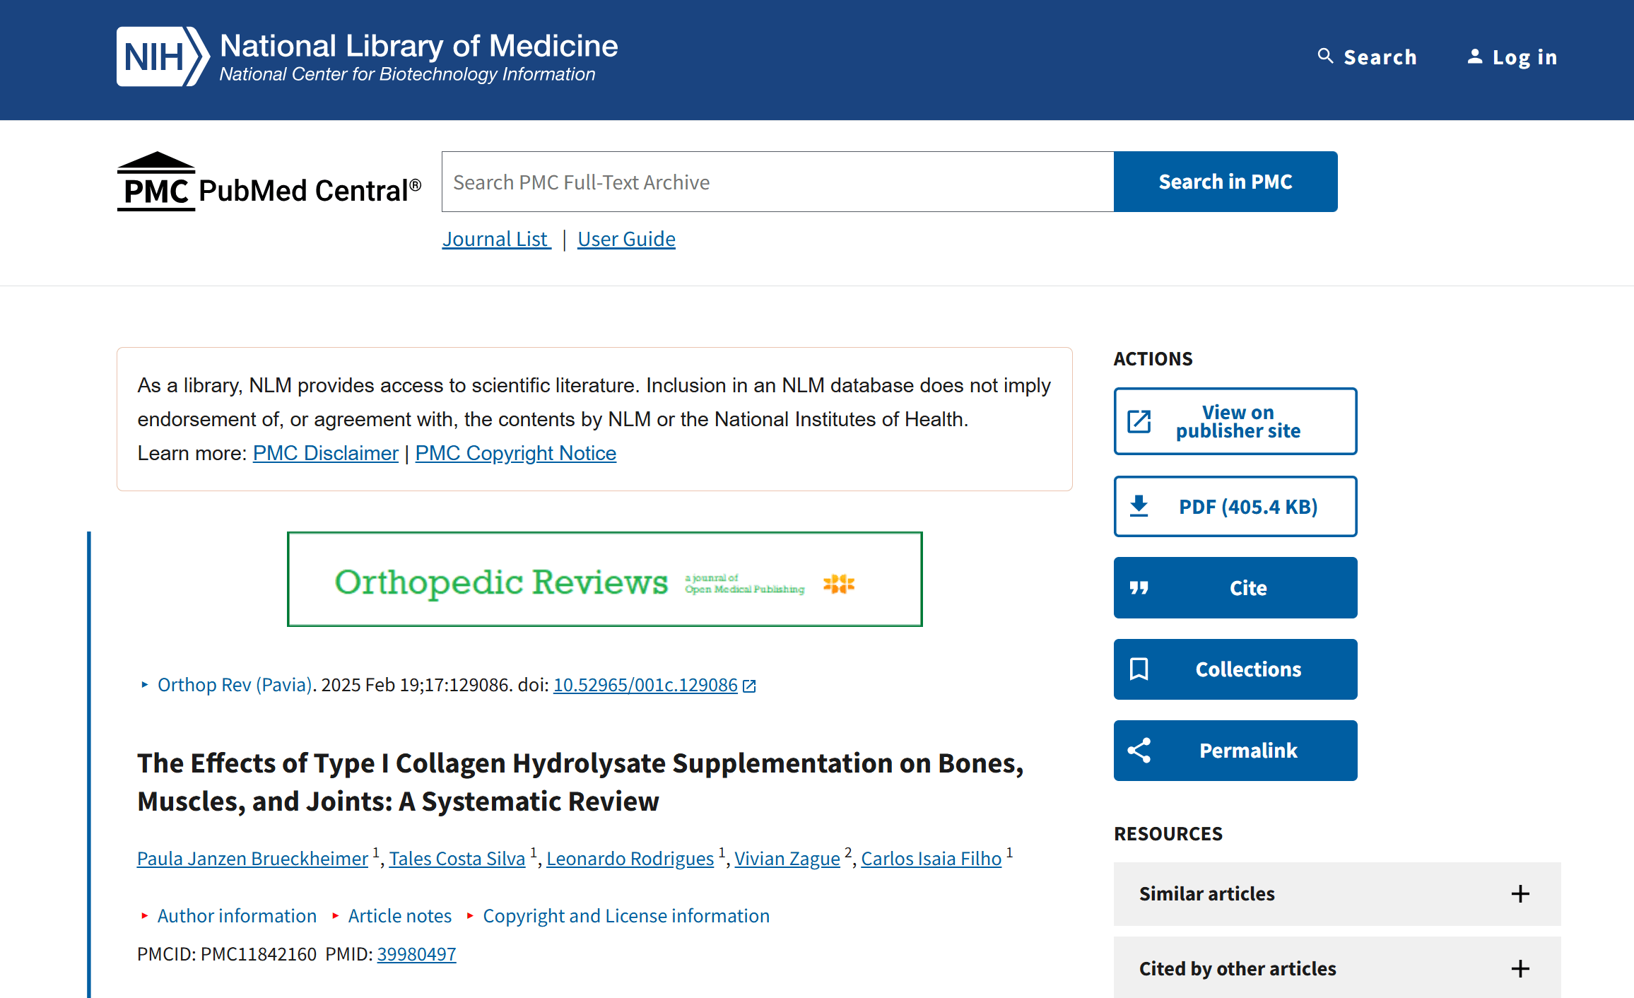Open the DOI link 10.52965/001c.129086
Image resolution: width=1634 pixels, height=998 pixels.
tap(645, 685)
